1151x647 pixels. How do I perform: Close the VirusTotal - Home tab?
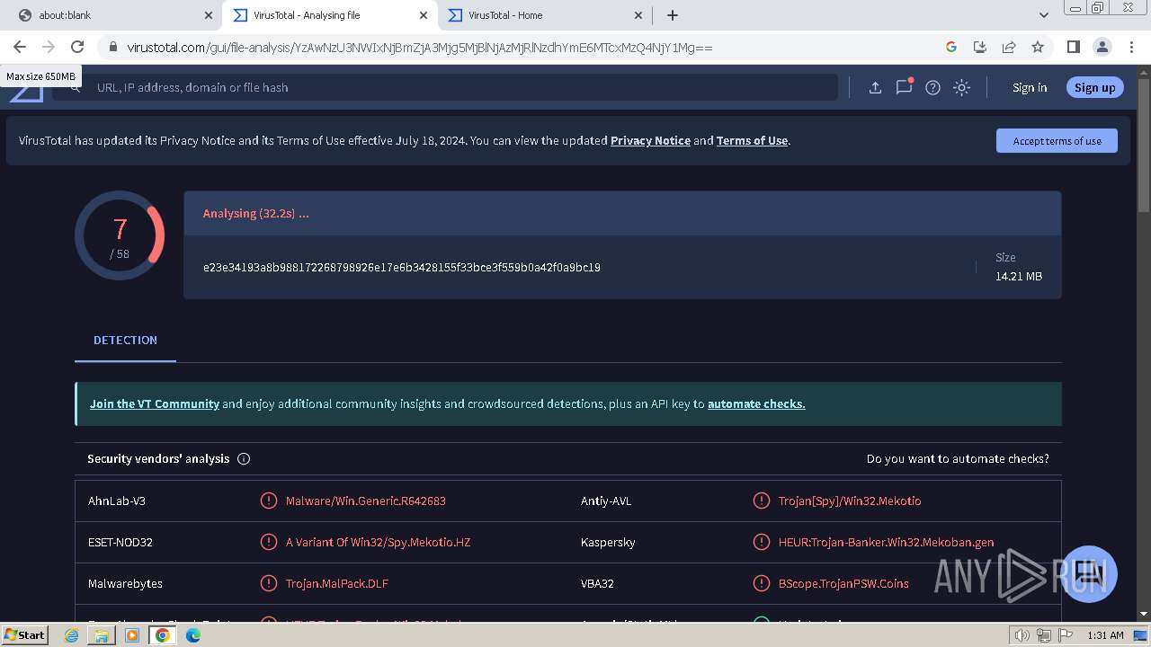(x=638, y=15)
